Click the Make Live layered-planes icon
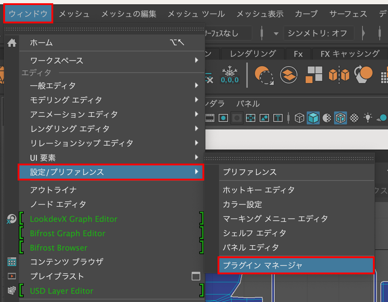This screenshot has width=388, height=302. (288, 74)
